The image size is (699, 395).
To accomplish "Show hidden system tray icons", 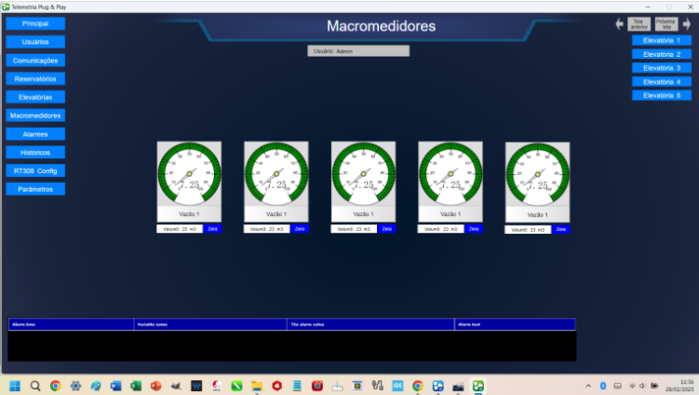I will click(x=587, y=385).
